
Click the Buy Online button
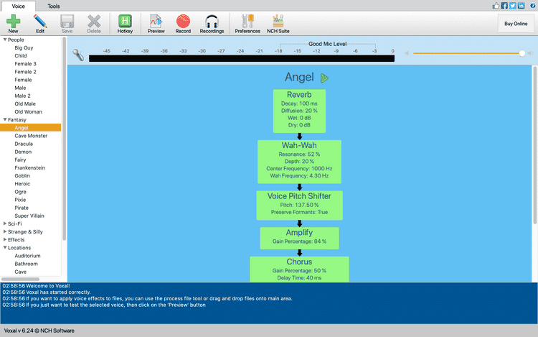(x=516, y=23)
